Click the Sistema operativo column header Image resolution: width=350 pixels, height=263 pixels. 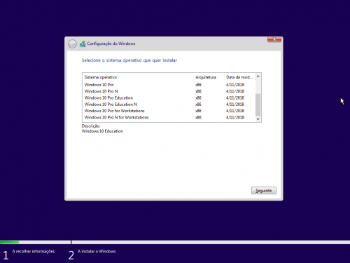(138, 77)
